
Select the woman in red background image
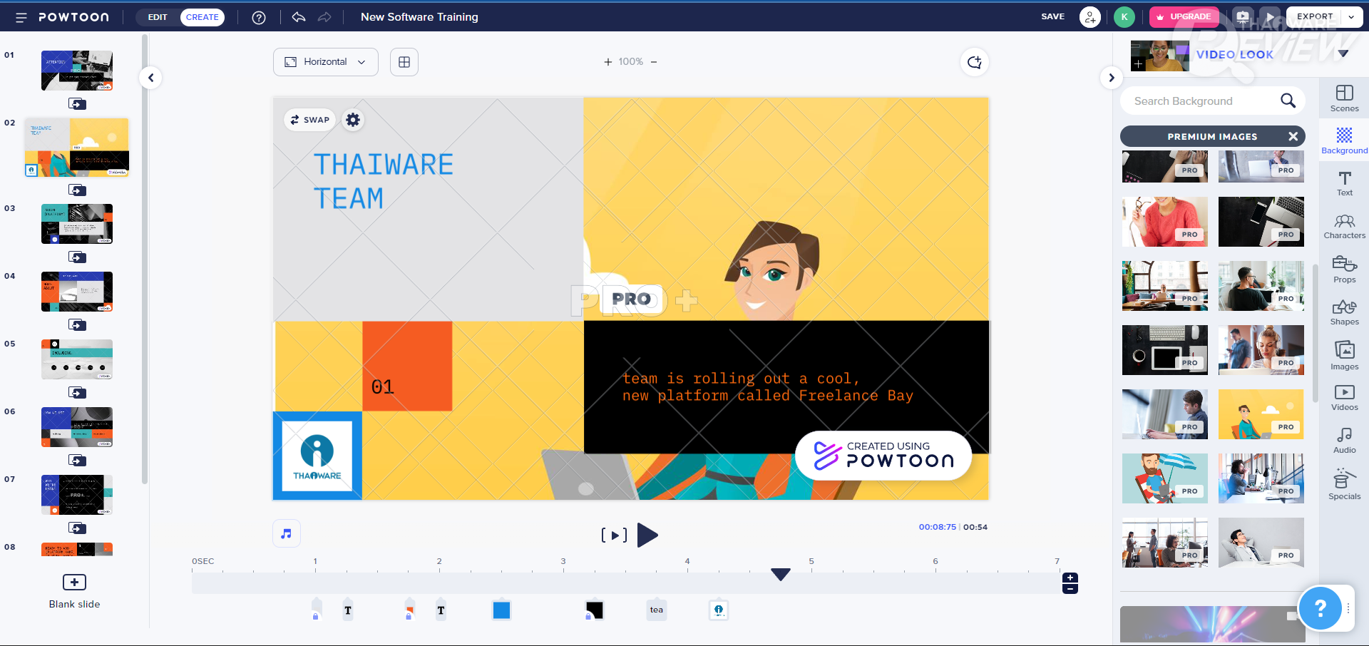[x=1165, y=222]
